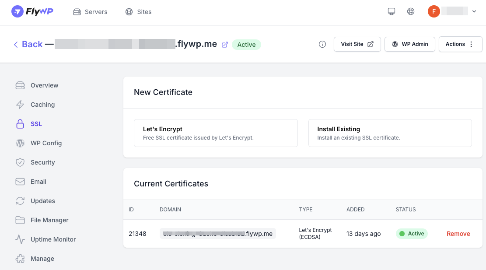The height and width of the screenshot is (270, 486).
Task: Select the SSL padlock icon in sidebar
Action: point(20,124)
